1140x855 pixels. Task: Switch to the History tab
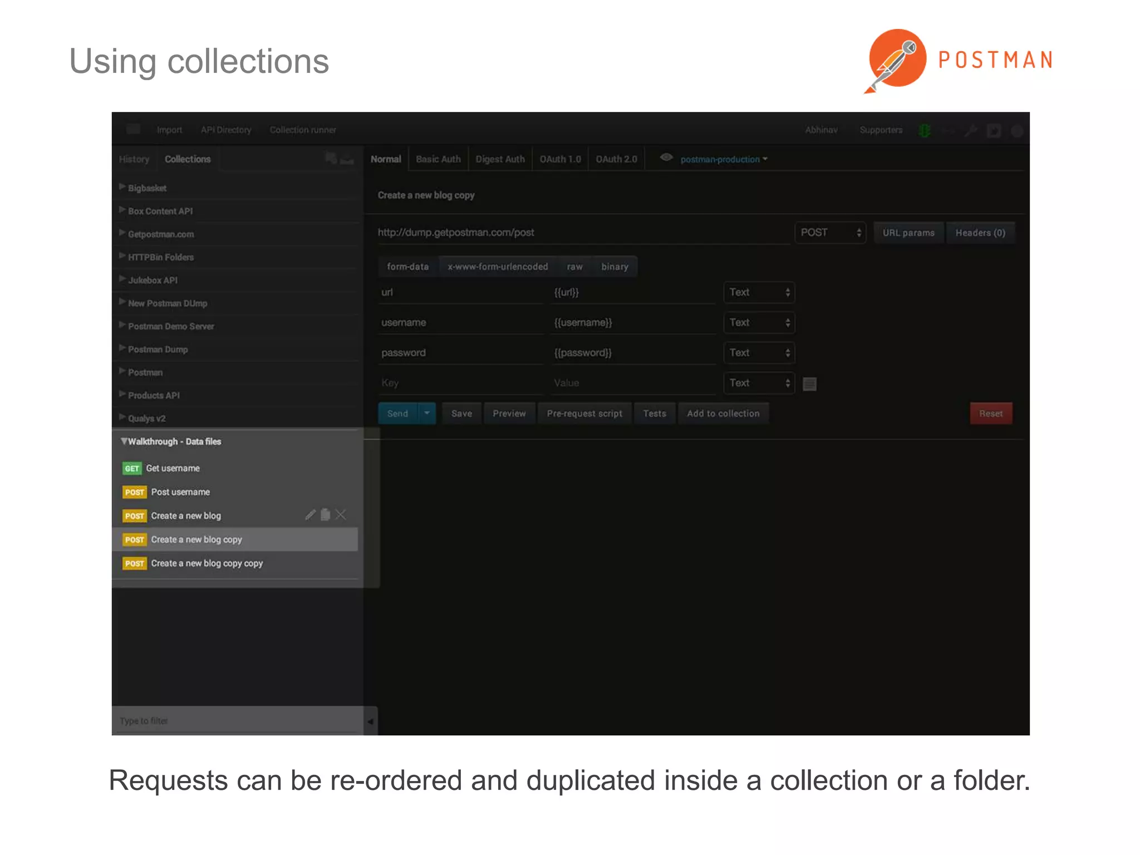pyautogui.click(x=134, y=159)
